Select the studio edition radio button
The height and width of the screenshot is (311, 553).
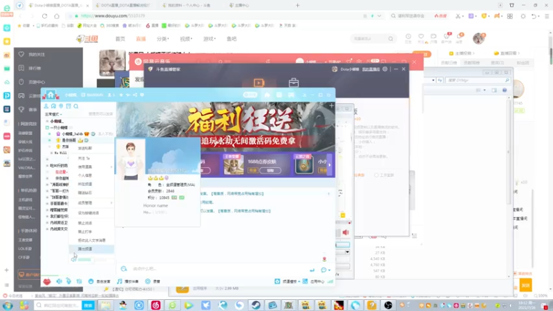coord(376,175)
